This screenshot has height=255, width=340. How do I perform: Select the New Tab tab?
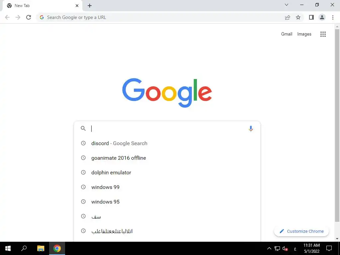[x=42, y=6]
